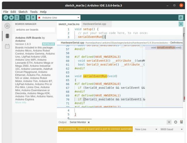Click Serial1_available on line 70
Image resolution: width=187 pixels, height=143 pixels.
(x=99, y=99)
